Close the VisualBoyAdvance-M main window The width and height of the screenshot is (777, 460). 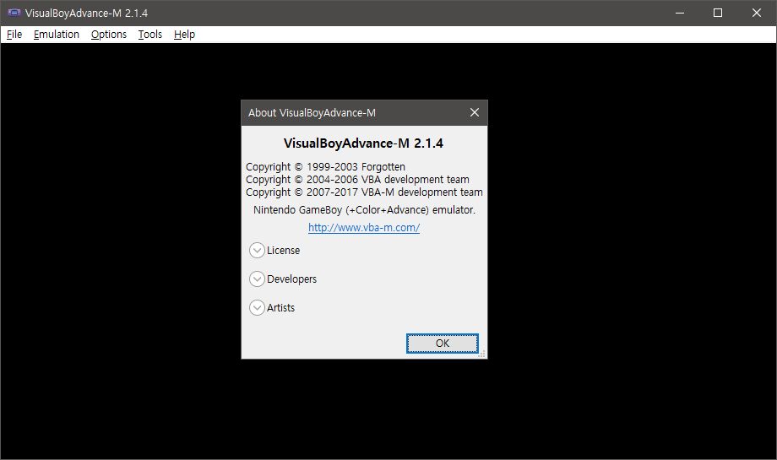(x=756, y=13)
